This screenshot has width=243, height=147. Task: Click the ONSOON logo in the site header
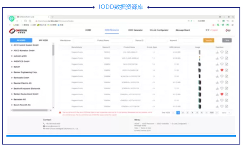18,31
